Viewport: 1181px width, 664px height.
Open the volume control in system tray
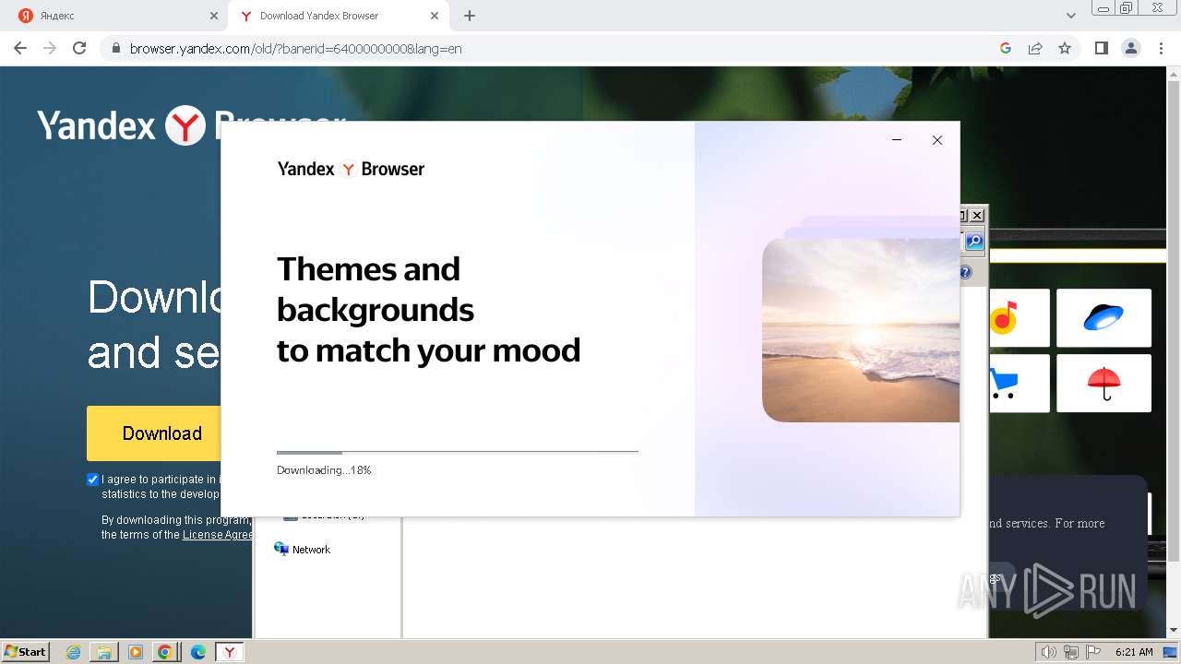[x=1049, y=652]
